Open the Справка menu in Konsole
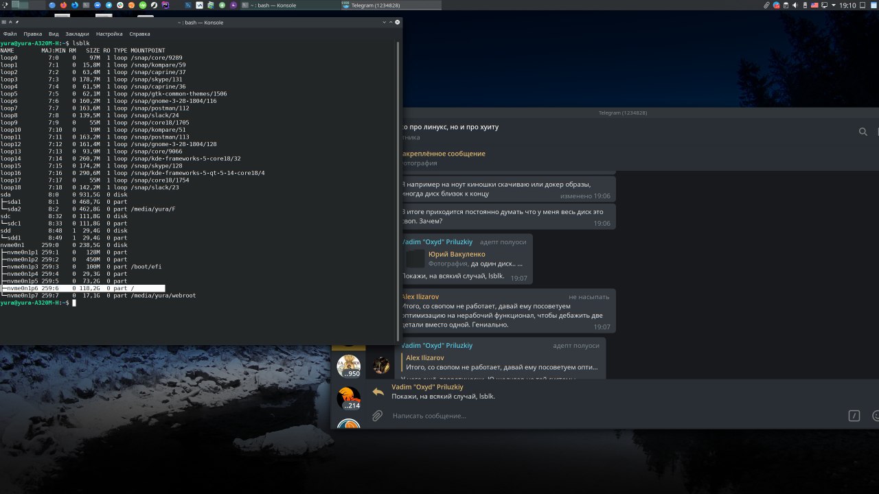This screenshot has height=494, width=879. tap(139, 34)
